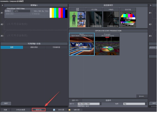The width and height of the screenshot is (157, 113).
Task: Switch to the third available-devices tab
Action: [x=56, y=47]
